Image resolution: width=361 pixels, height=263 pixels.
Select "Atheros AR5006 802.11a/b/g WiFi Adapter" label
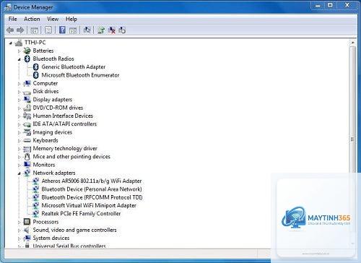click(92, 181)
